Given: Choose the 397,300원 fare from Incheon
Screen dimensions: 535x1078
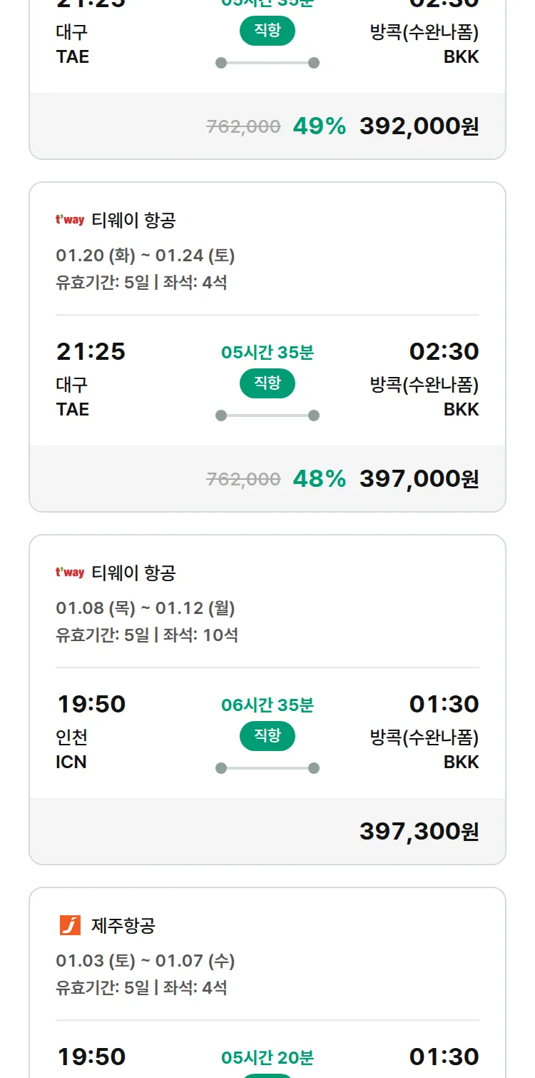Looking at the screenshot, I should 419,832.
